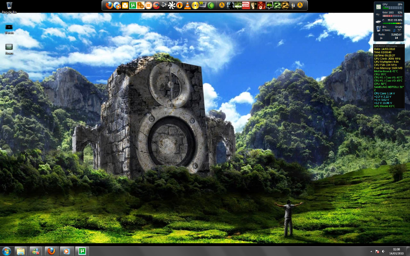
Task: Click the gadget's blue Bin refresh arrows
Action: coord(394,30)
